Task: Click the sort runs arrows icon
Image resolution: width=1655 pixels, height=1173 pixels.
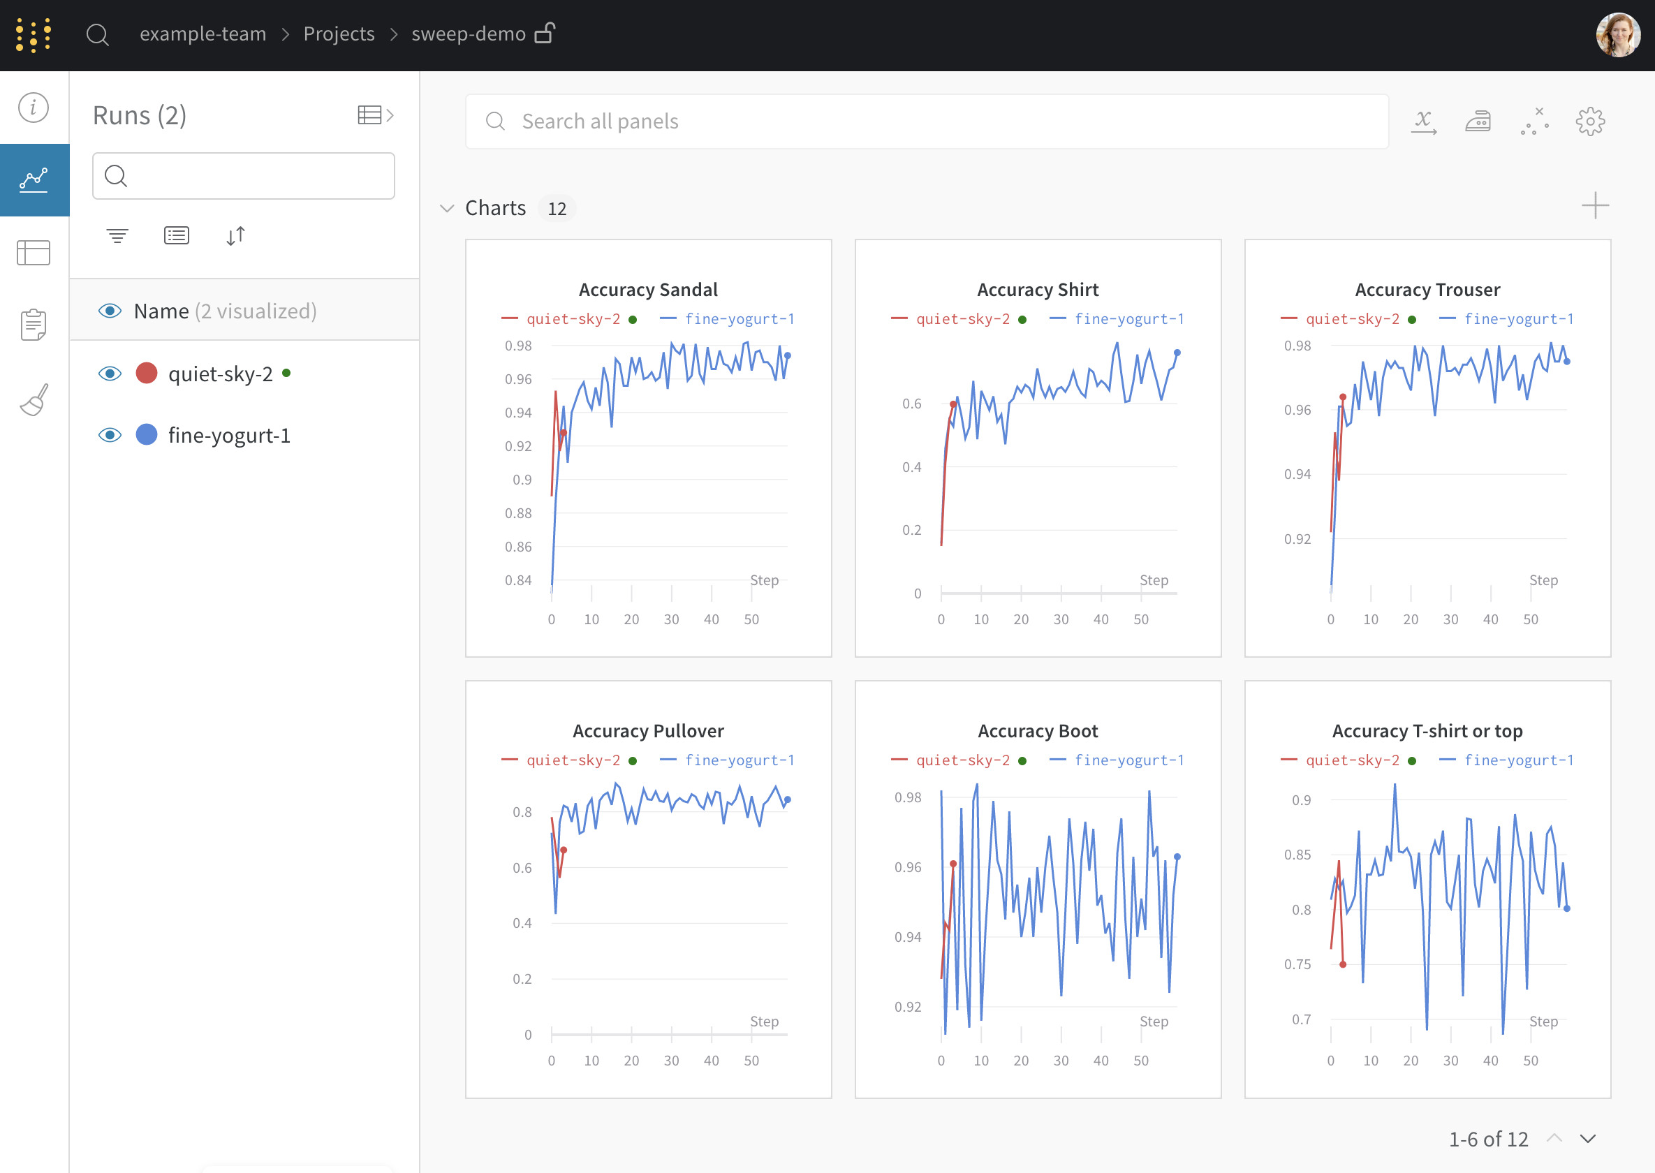Action: tap(235, 235)
